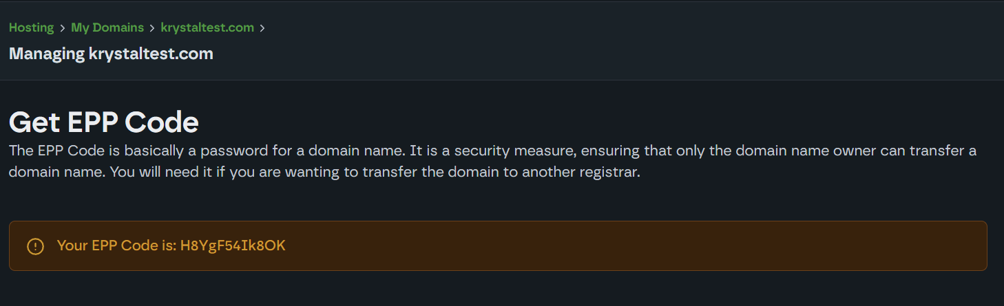The height and width of the screenshot is (306, 1004).
Task: Open the krystaltest.com breadcrumb link
Action: coord(207,28)
